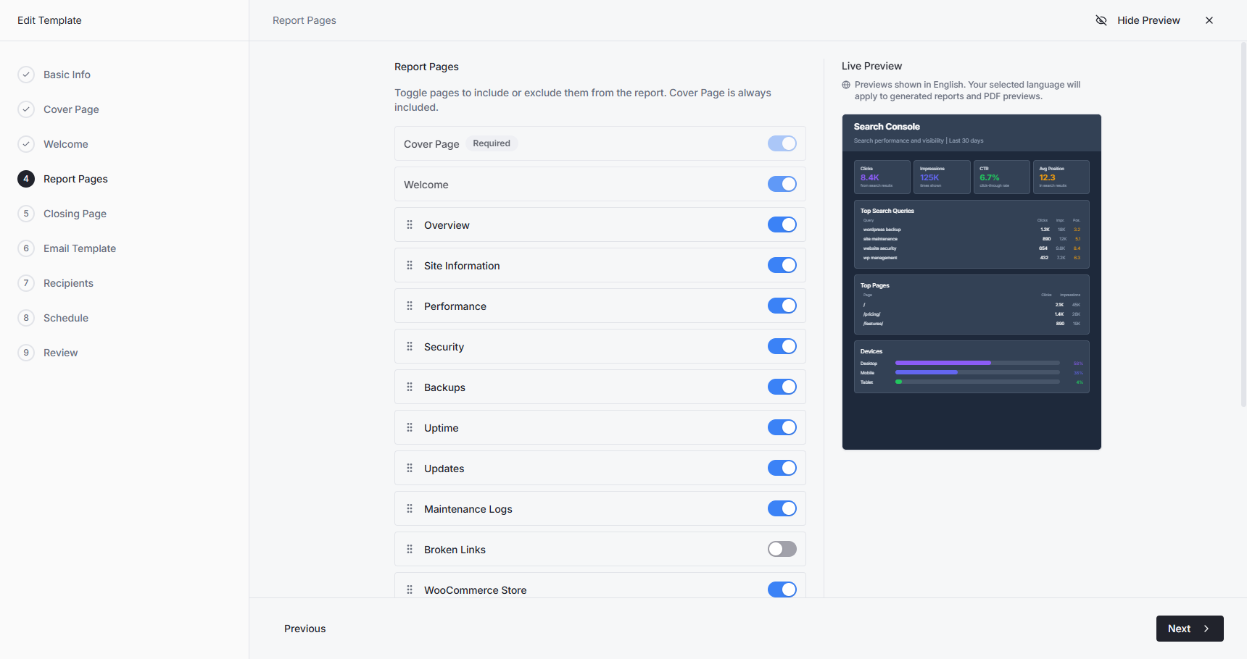Open the Schedule step
1247x659 pixels.
pyautogui.click(x=66, y=318)
